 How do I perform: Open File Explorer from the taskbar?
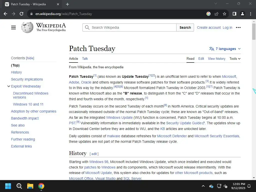(x=30, y=186)
